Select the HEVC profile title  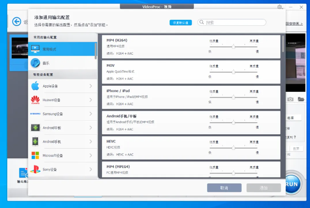(x=111, y=141)
